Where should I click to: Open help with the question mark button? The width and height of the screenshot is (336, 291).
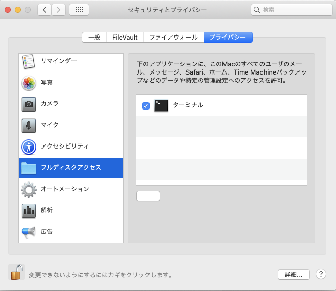click(321, 274)
